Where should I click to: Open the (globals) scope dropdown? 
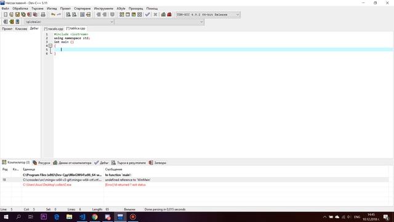[69, 22]
